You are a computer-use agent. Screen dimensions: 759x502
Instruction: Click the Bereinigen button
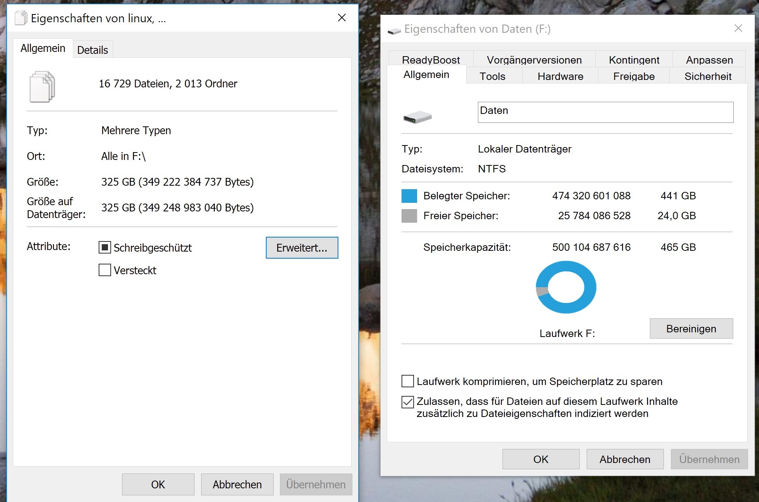click(691, 329)
